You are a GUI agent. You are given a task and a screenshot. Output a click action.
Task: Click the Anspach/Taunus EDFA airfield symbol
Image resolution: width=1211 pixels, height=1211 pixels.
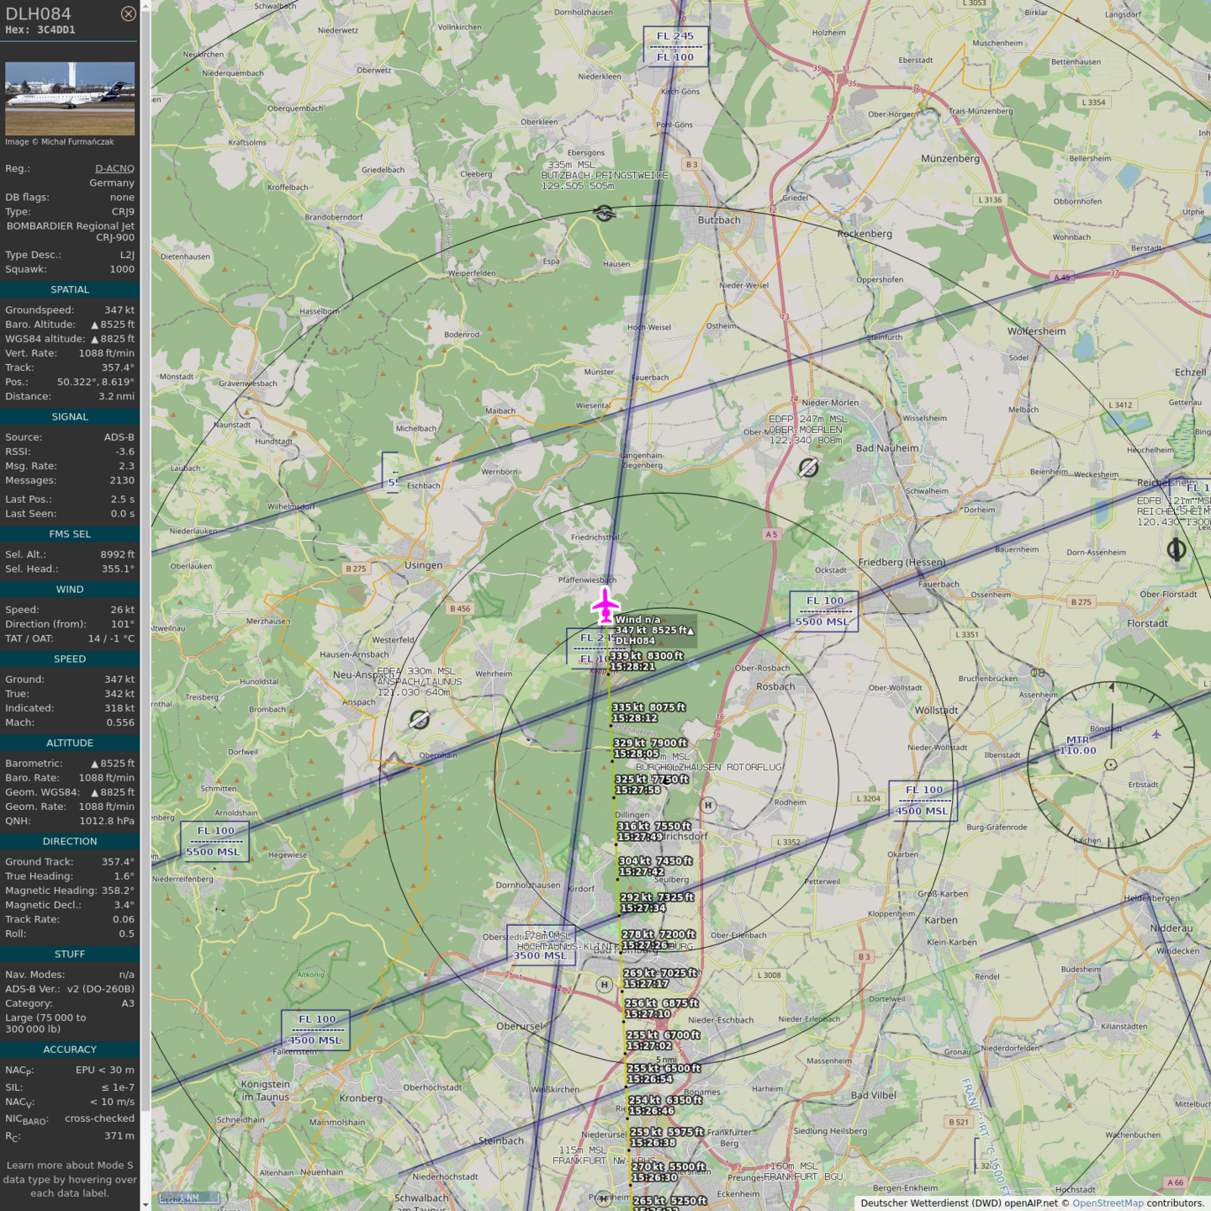[419, 719]
